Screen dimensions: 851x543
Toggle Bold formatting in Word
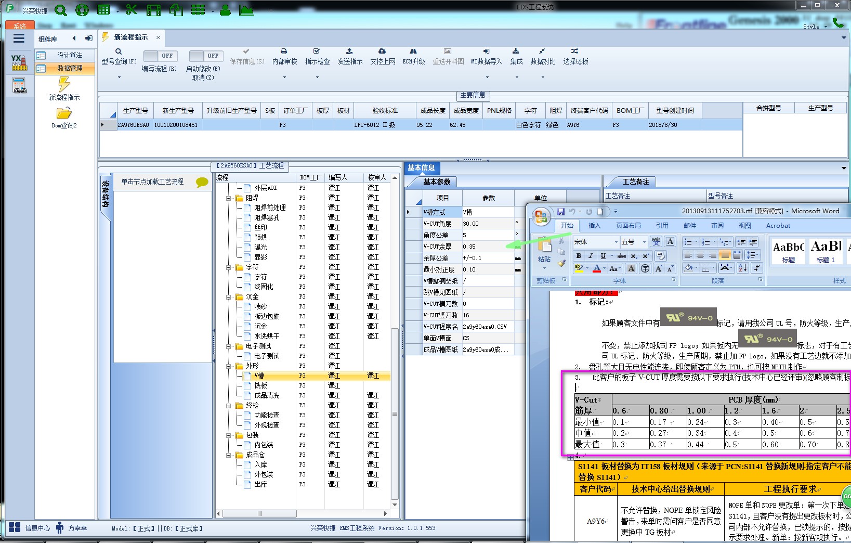(579, 256)
